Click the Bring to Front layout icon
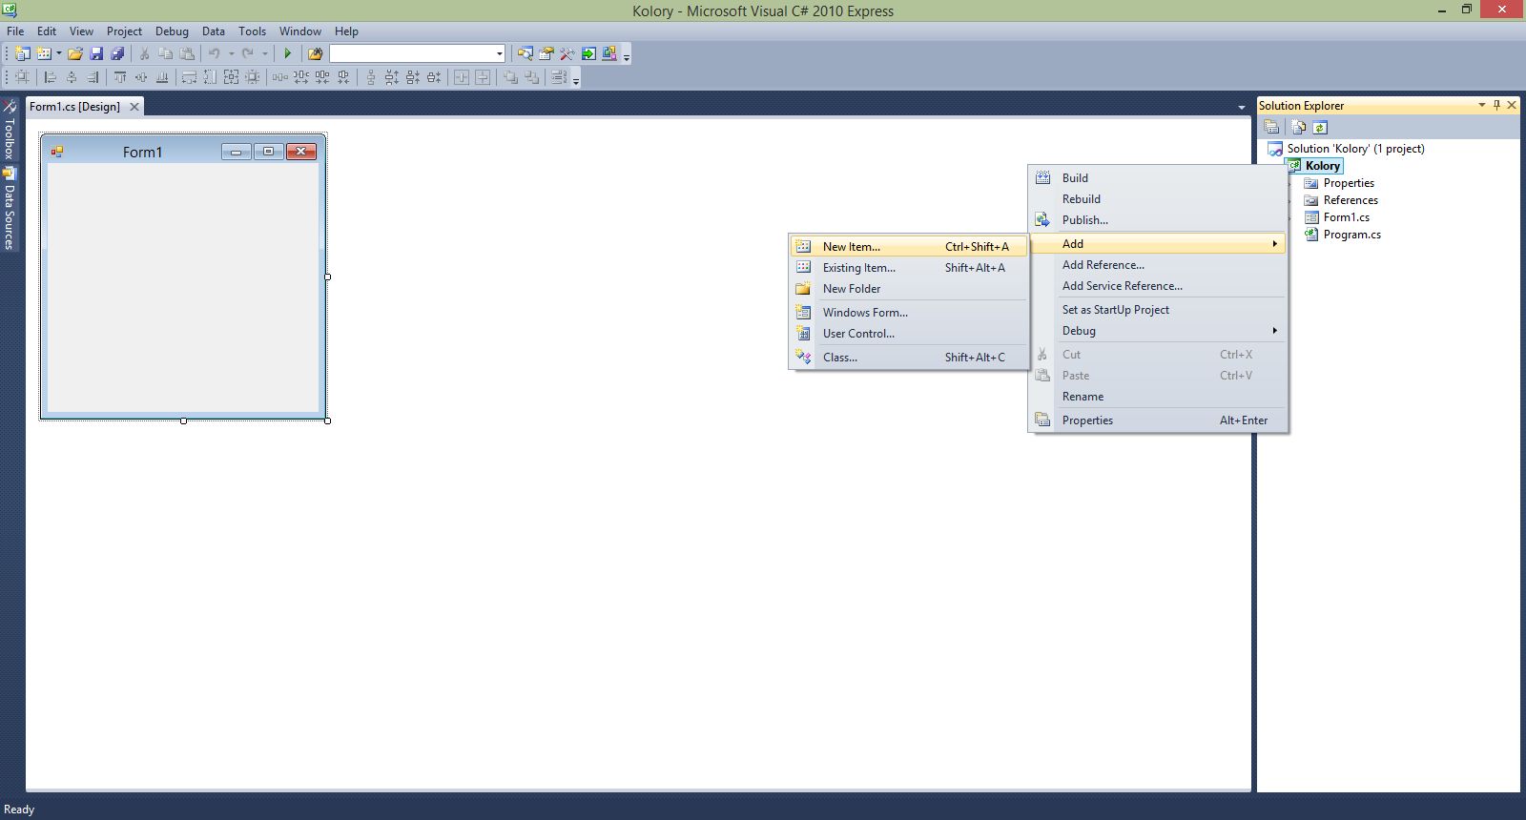Image resolution: width=1526 pixels, height=820 pixels. point(510,77)
